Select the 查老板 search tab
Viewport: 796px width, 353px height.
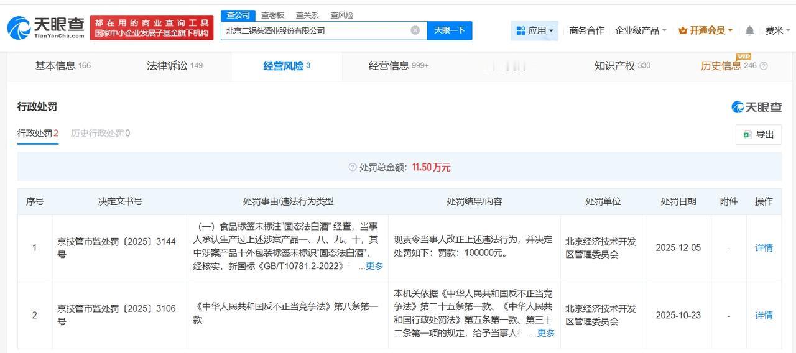click(272, 15)
